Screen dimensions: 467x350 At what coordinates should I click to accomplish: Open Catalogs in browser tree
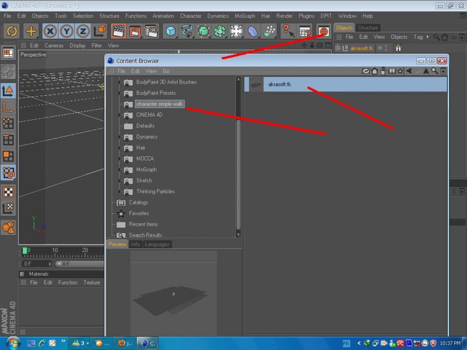click(138, 203)
